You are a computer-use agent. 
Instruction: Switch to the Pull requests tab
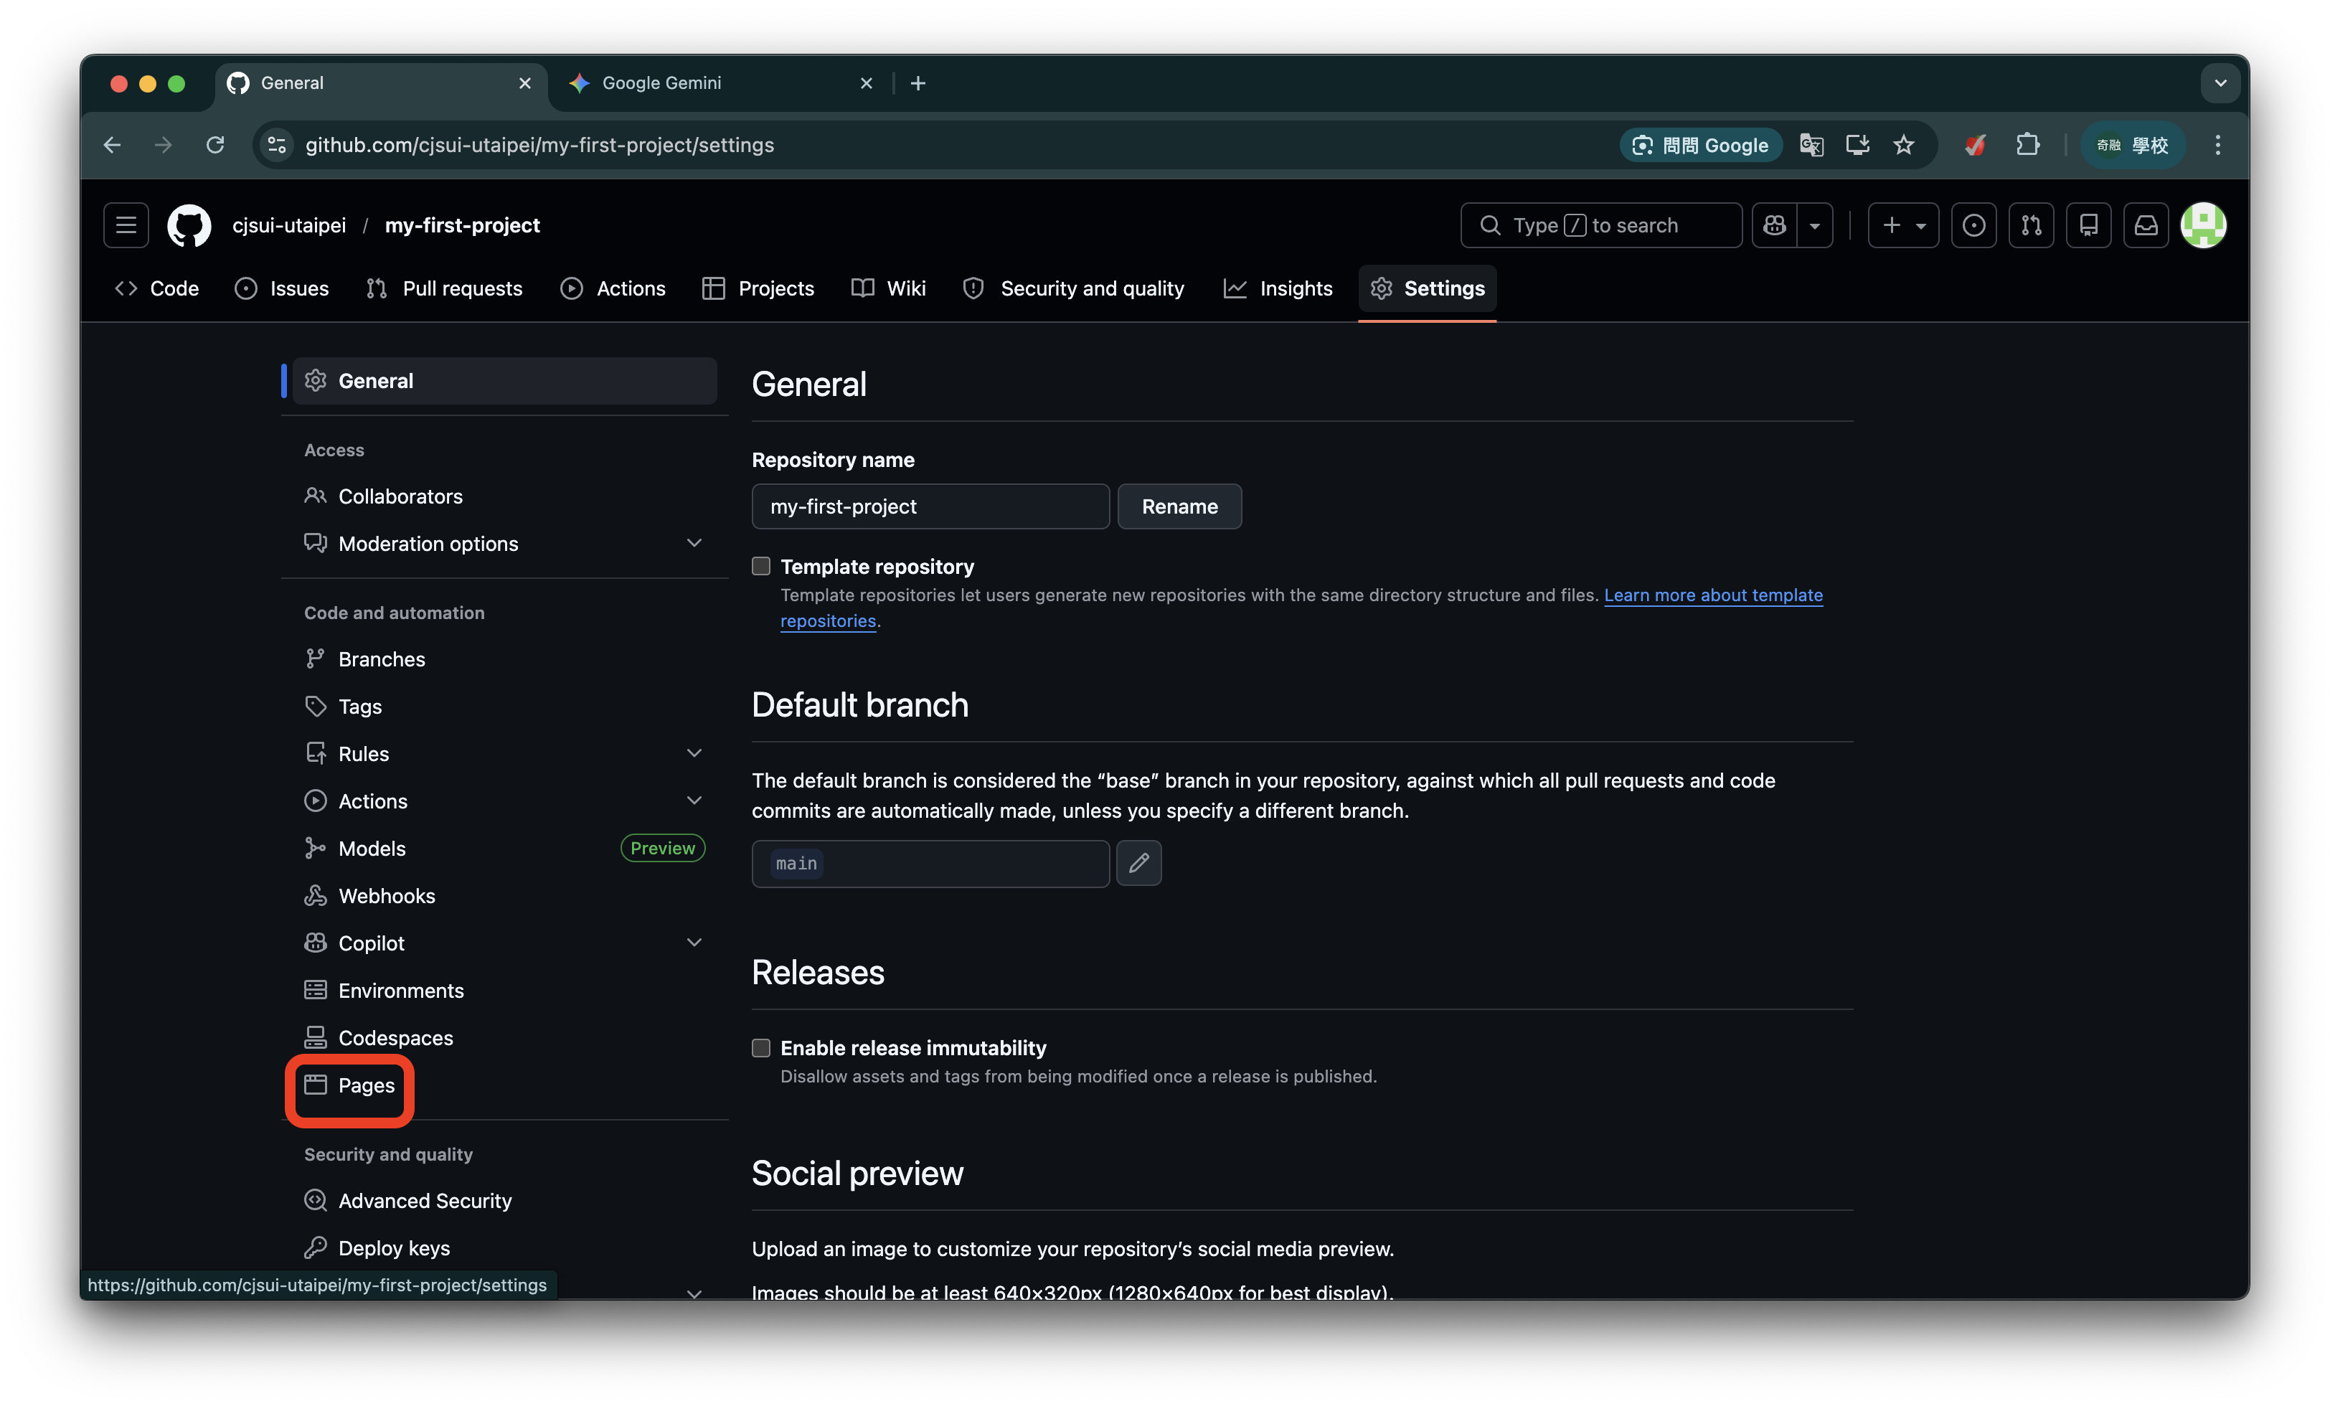[445, 288]
